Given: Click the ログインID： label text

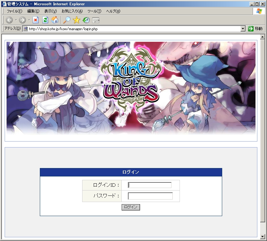Looking at the screenshot, I should click(x=106, y=185).
